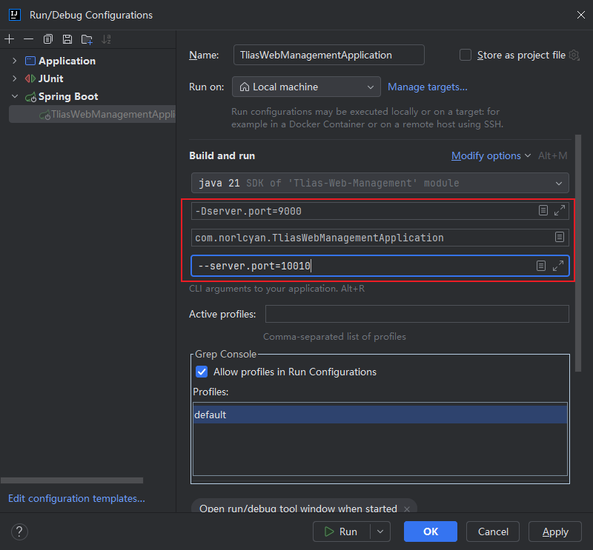Click the Cancel button

[493, 531]
